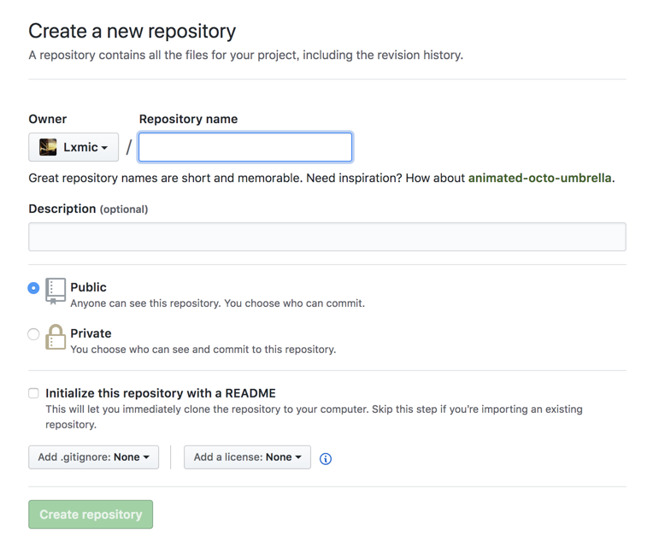This screenshot has height=536, width=659.
Task: Open the Add a license dropdown
Action: (x=247, y=457)
